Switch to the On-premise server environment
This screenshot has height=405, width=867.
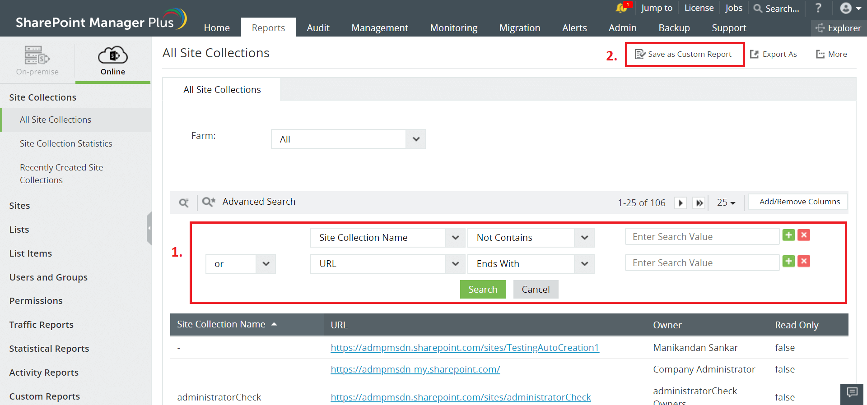pyautogui.click(x=37, y=60)
